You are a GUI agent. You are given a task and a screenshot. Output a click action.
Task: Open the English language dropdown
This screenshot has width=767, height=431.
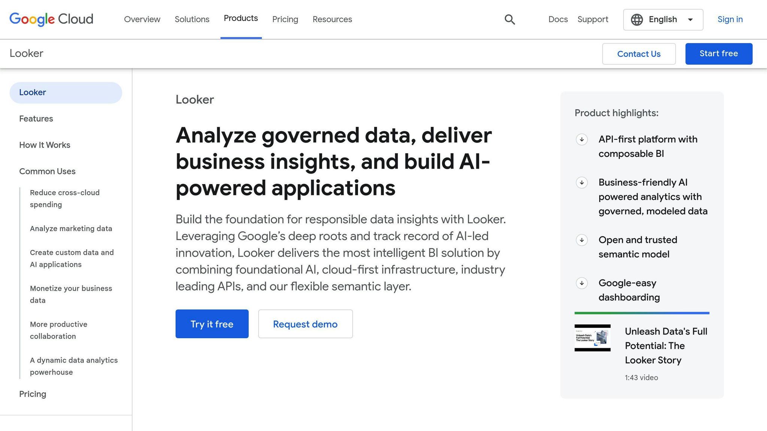(x=663, y=19)
